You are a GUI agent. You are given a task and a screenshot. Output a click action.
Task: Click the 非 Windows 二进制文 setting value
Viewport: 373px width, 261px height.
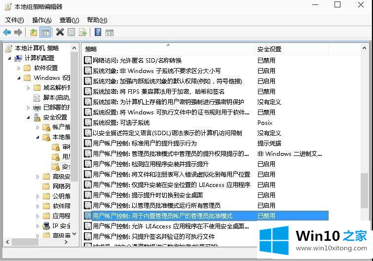(x=290, y=154)
